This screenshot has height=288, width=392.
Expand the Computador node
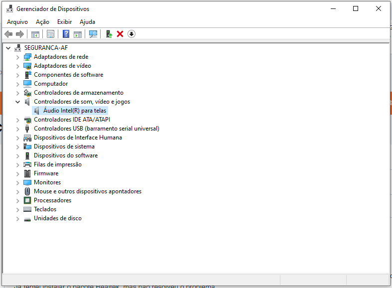[17, 84]
